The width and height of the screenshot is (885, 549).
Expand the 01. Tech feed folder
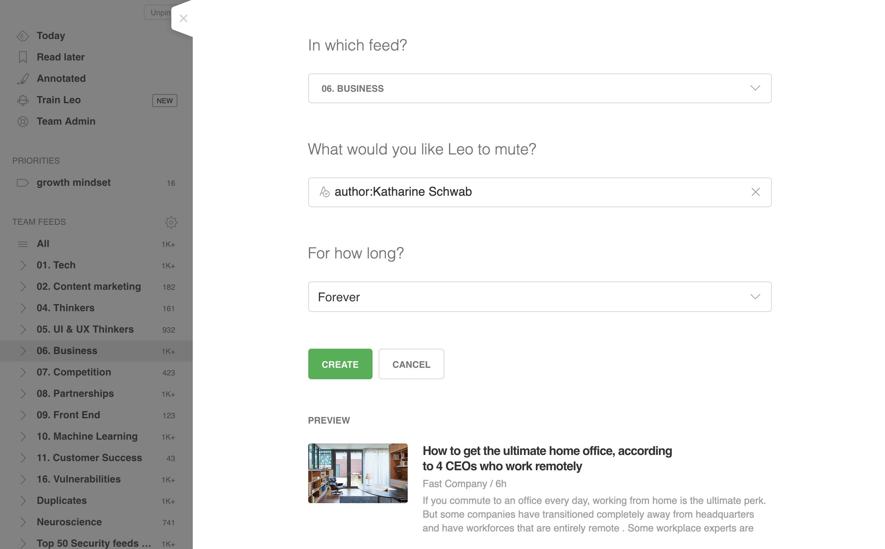(x=23, y=265)
